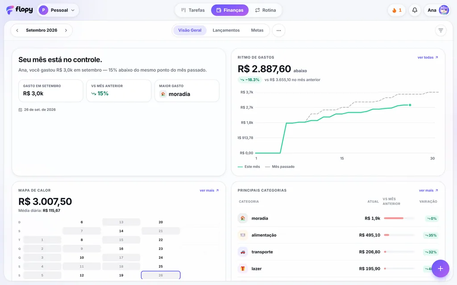Switch to Lançamentos view
Screen dimensions: 457x285
tap(226, 30)
